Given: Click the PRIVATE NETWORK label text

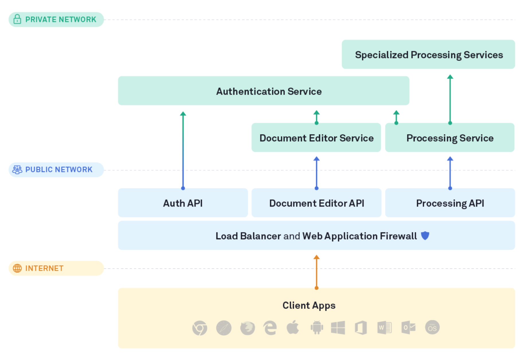Looking at the screenshot, I should point(61,19).
